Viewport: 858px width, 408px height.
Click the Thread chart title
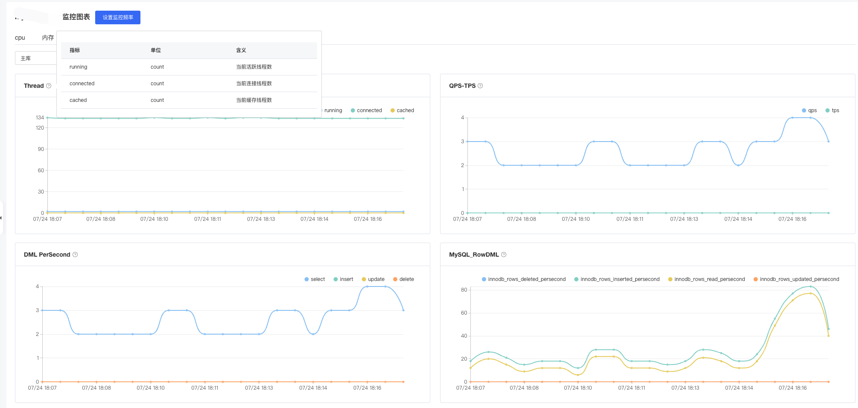point(34,86)
